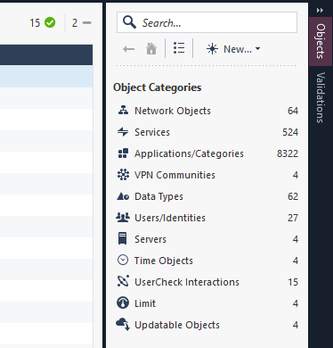The width and height of the screenshot is (333, 348).
Task: Go to the object explorer home
Action: [x=151, y=49]
